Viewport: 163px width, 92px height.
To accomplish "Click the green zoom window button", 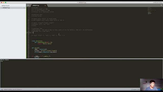I will (6, 3).
